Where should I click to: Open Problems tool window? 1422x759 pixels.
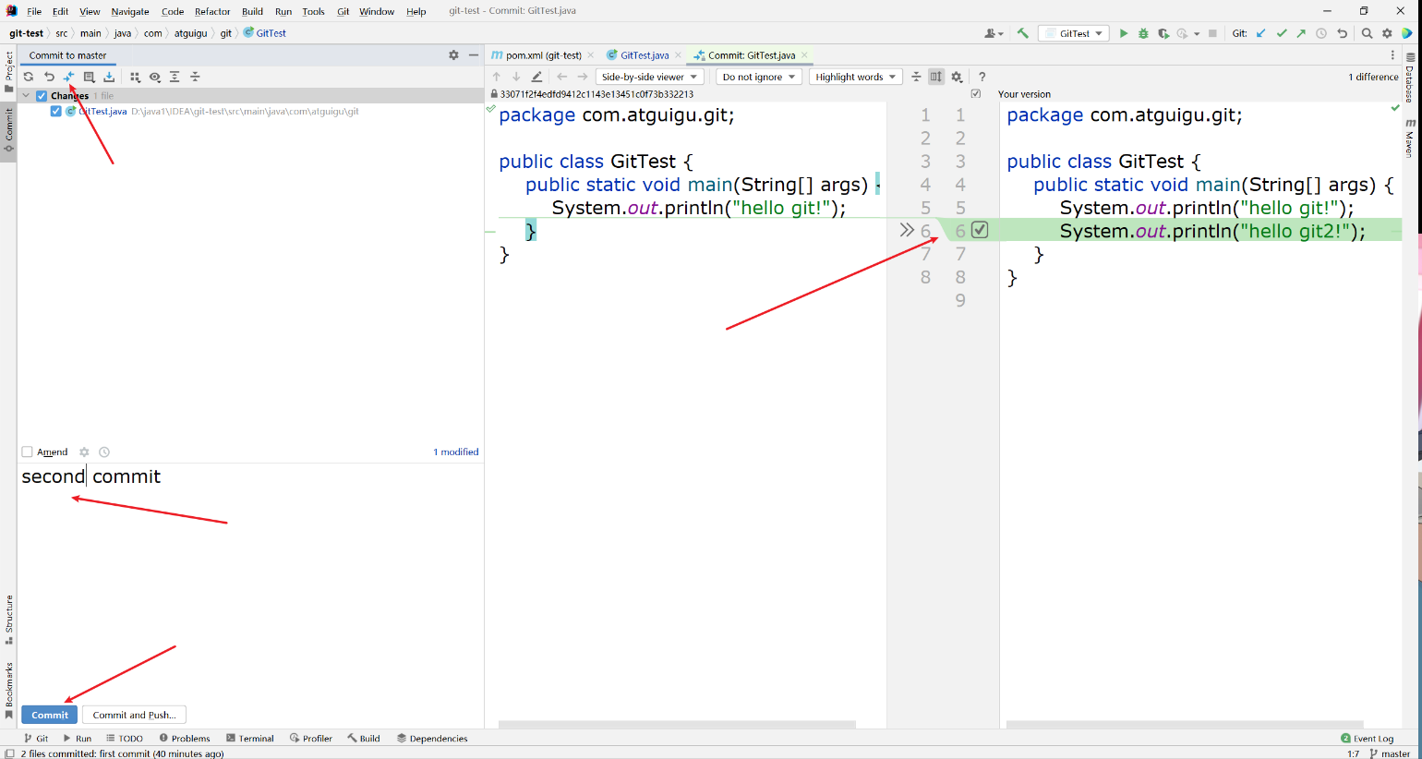click(185, 739)
